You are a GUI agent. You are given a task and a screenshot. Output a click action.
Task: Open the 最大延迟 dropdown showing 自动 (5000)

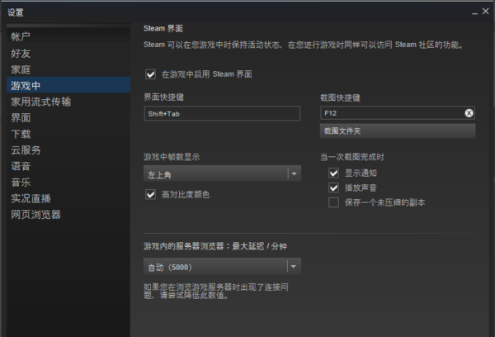(222, 267)
